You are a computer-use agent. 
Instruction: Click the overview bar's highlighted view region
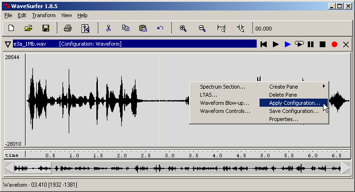point(32,168)
